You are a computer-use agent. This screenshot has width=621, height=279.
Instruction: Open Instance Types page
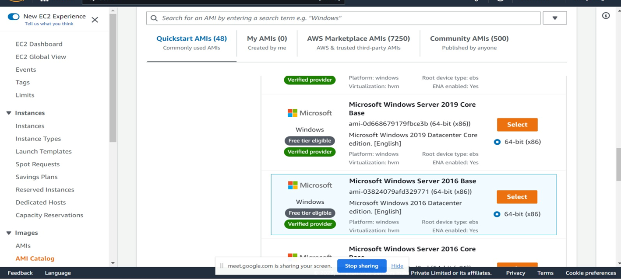tap(38, 138)
